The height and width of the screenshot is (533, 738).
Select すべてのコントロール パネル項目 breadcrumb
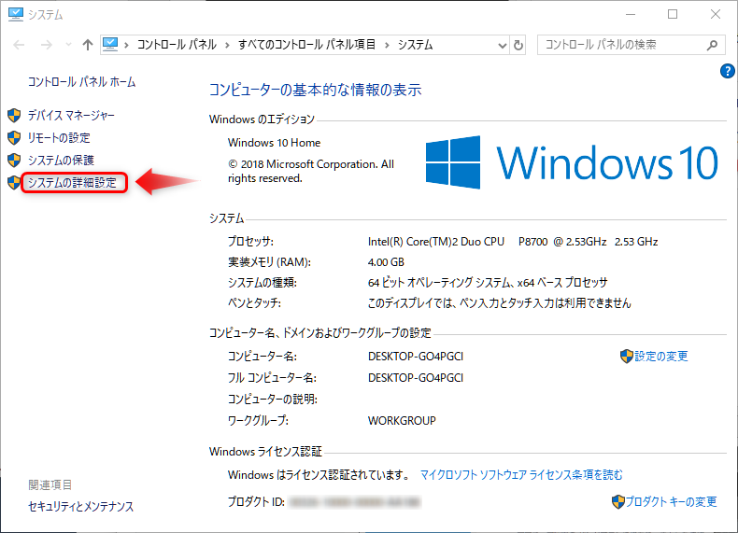click(306, 45)
